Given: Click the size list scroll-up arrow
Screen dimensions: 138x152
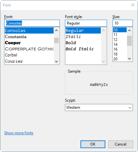Looking at the screenshot, I should (129, 30).
